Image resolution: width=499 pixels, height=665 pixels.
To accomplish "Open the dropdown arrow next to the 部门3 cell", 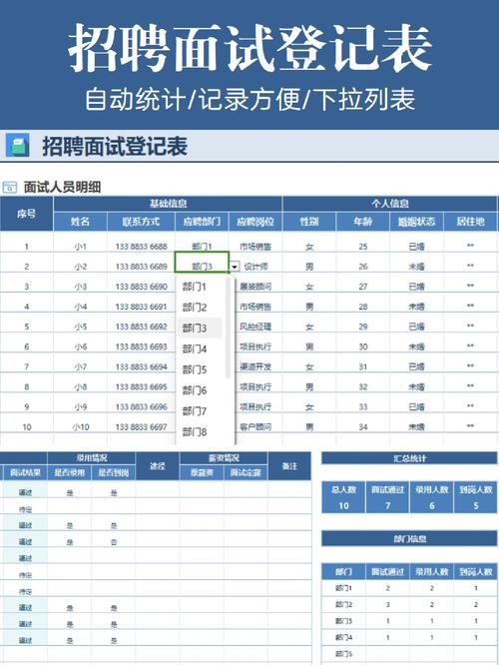I will [x=235, y=267].
